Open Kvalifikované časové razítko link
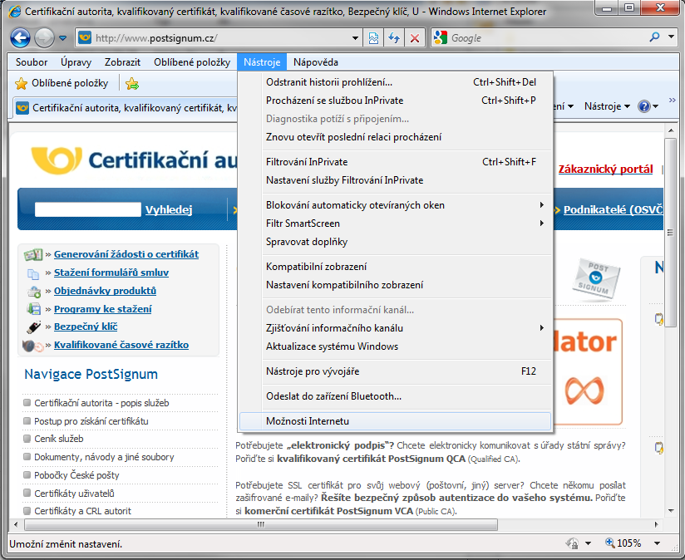This screenshot has height=560, width=685. coord(121,346)
